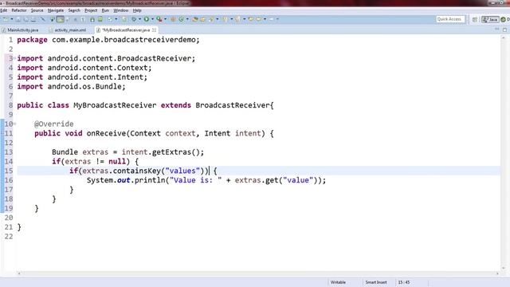Click the "package" keyword on line 1
The width and height of the screenshot is (510, 287).
pos(32,40)
